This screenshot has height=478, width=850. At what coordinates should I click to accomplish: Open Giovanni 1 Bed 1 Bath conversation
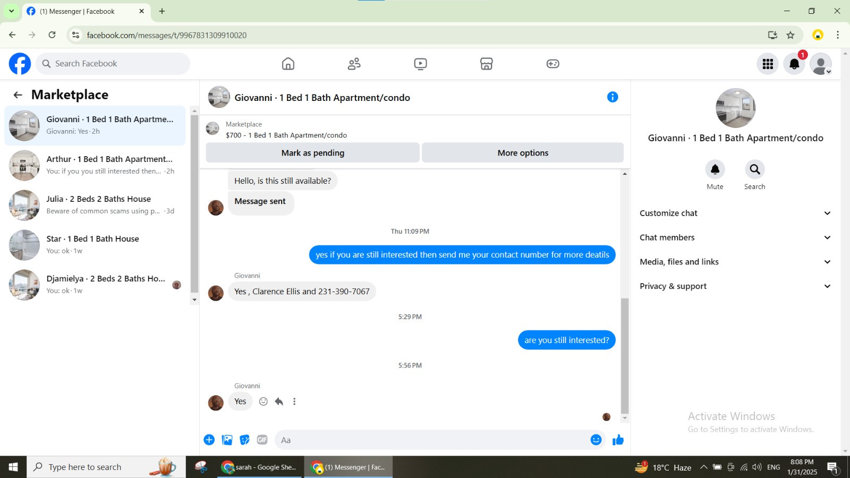95,126
